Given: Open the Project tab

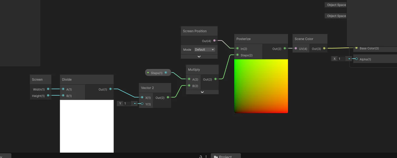Looking at the screenshot, I should click(x=226, y=156).
